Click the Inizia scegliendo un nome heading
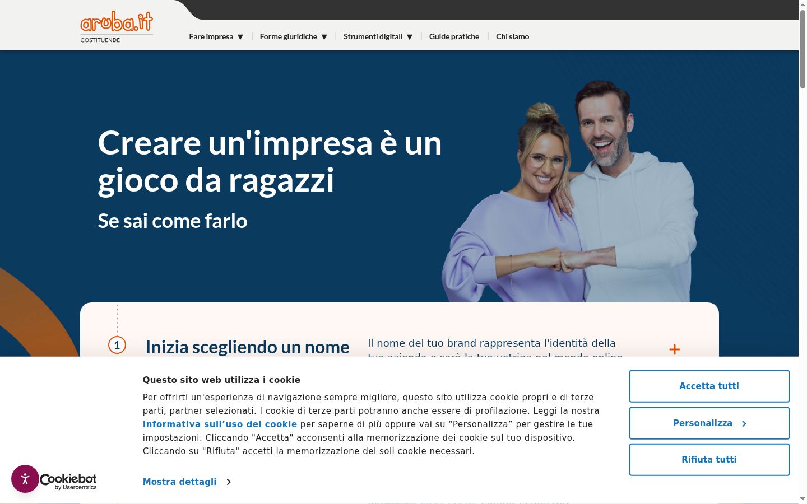 point(248,347)
